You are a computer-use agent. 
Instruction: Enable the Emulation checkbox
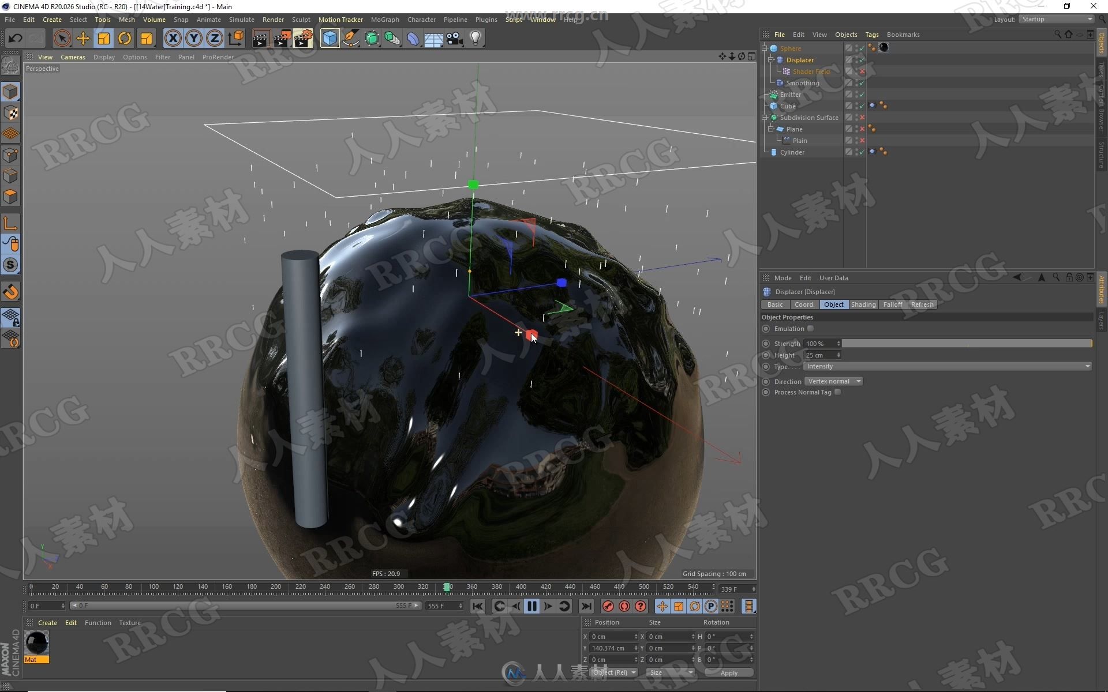pos(810,329)
